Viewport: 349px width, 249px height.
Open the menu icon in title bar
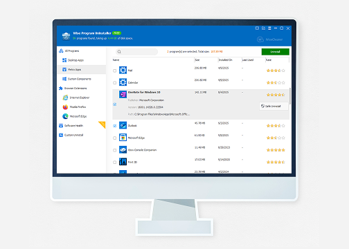(269, 28)
